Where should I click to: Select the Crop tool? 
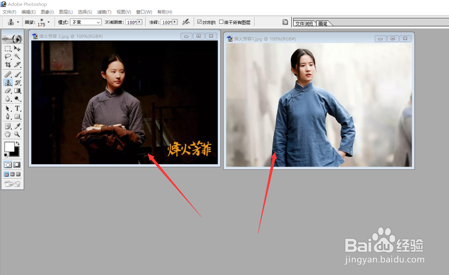click(8, 64)
